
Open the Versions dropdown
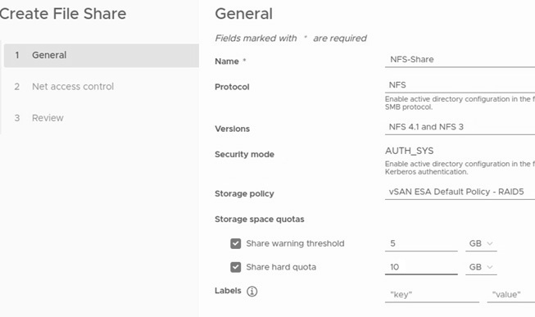(460, 127)
